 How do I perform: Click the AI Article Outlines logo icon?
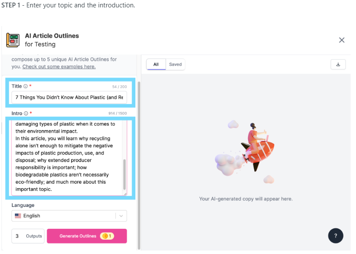tap(13, 40)
